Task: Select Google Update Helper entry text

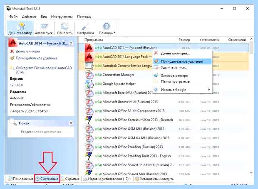Action: 119,84
